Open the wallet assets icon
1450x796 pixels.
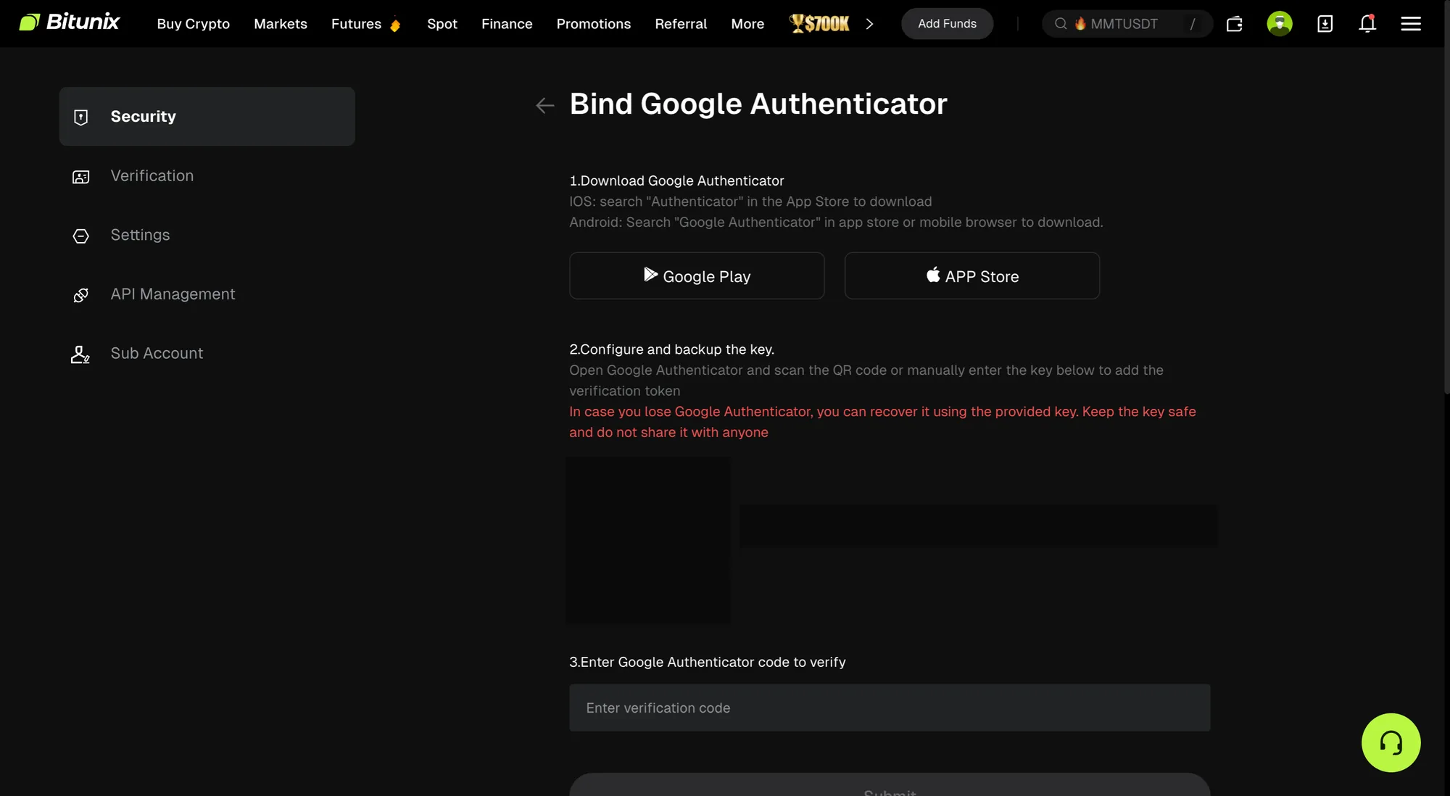click(x=1235, y=24)
